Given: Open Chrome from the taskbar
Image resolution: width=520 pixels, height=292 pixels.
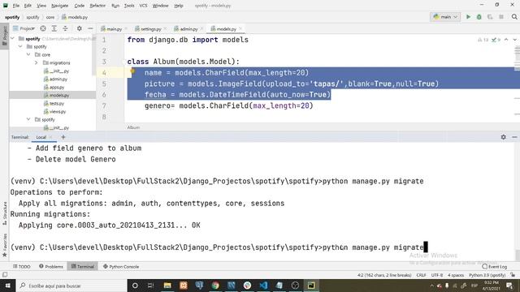Looking at the screenshot, I should click(215, 286).
